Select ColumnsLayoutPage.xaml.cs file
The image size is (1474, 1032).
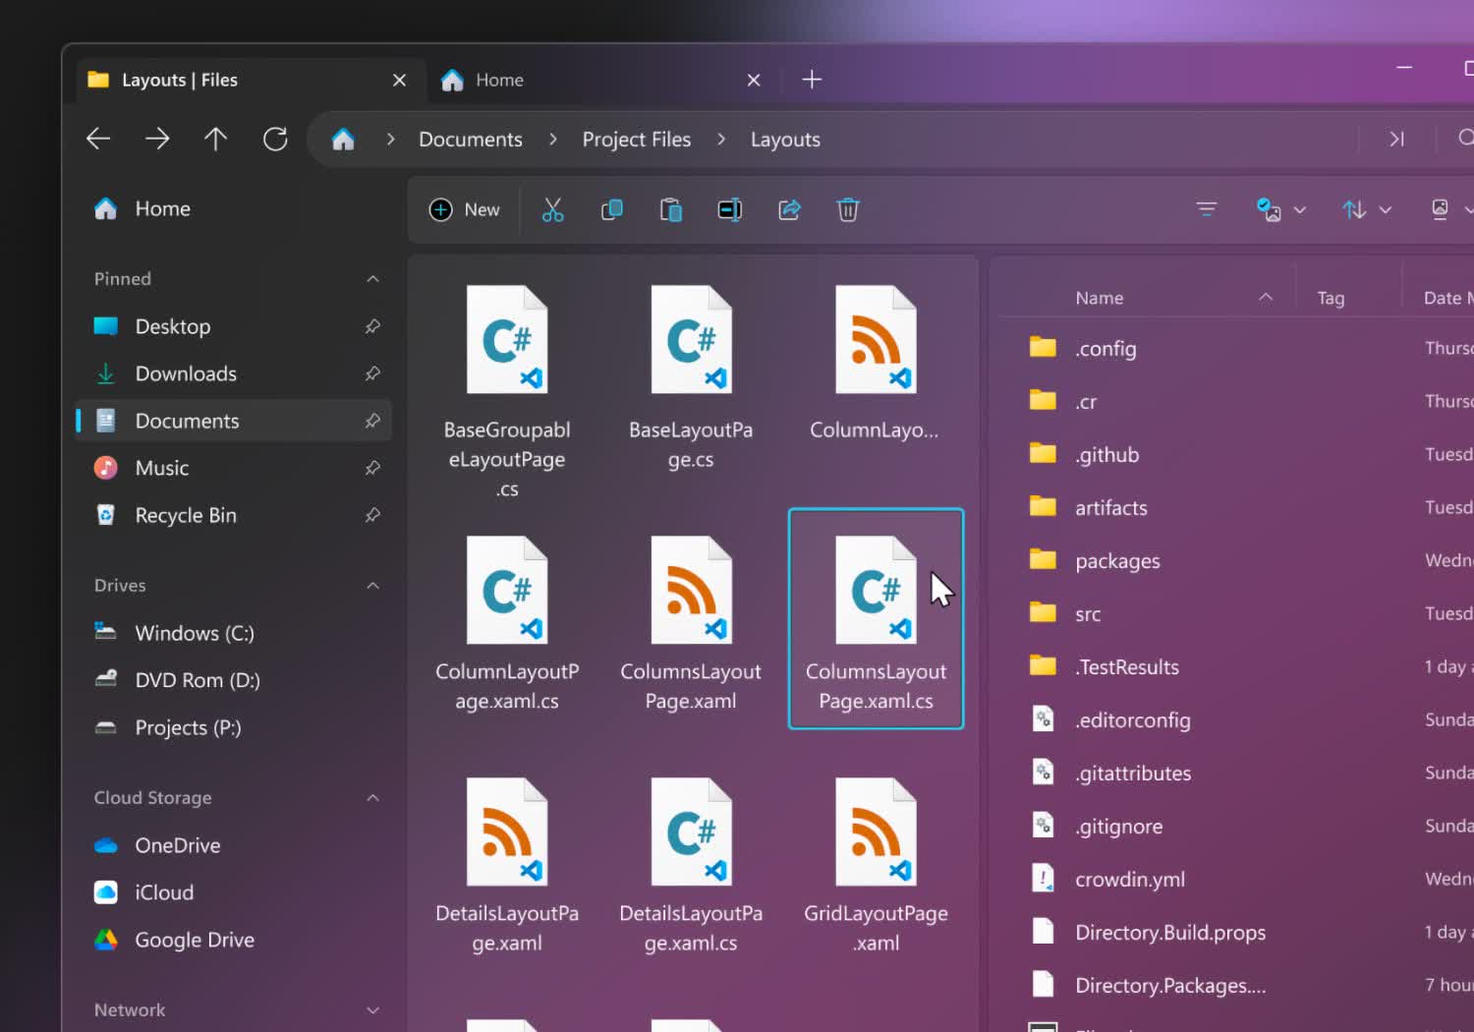pos(876,619)
